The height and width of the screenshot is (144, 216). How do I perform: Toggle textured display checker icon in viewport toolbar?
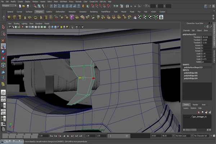pyautogui.click(x=58, y=27)
